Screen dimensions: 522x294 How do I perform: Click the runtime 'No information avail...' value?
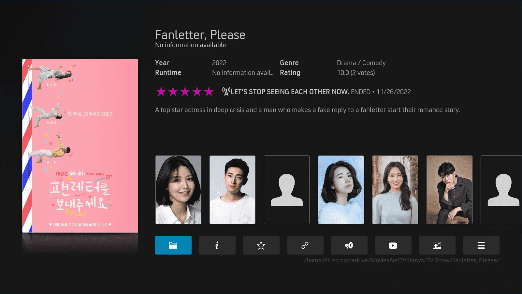pos(243,73)
